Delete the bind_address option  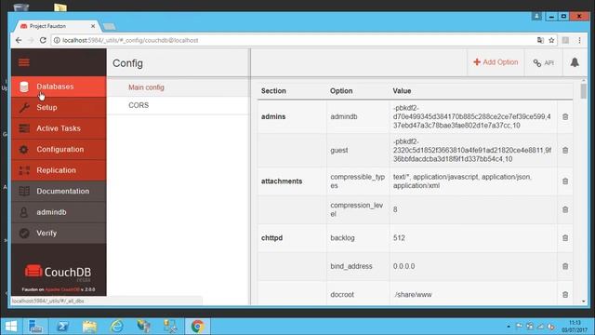tap(565, 266)
